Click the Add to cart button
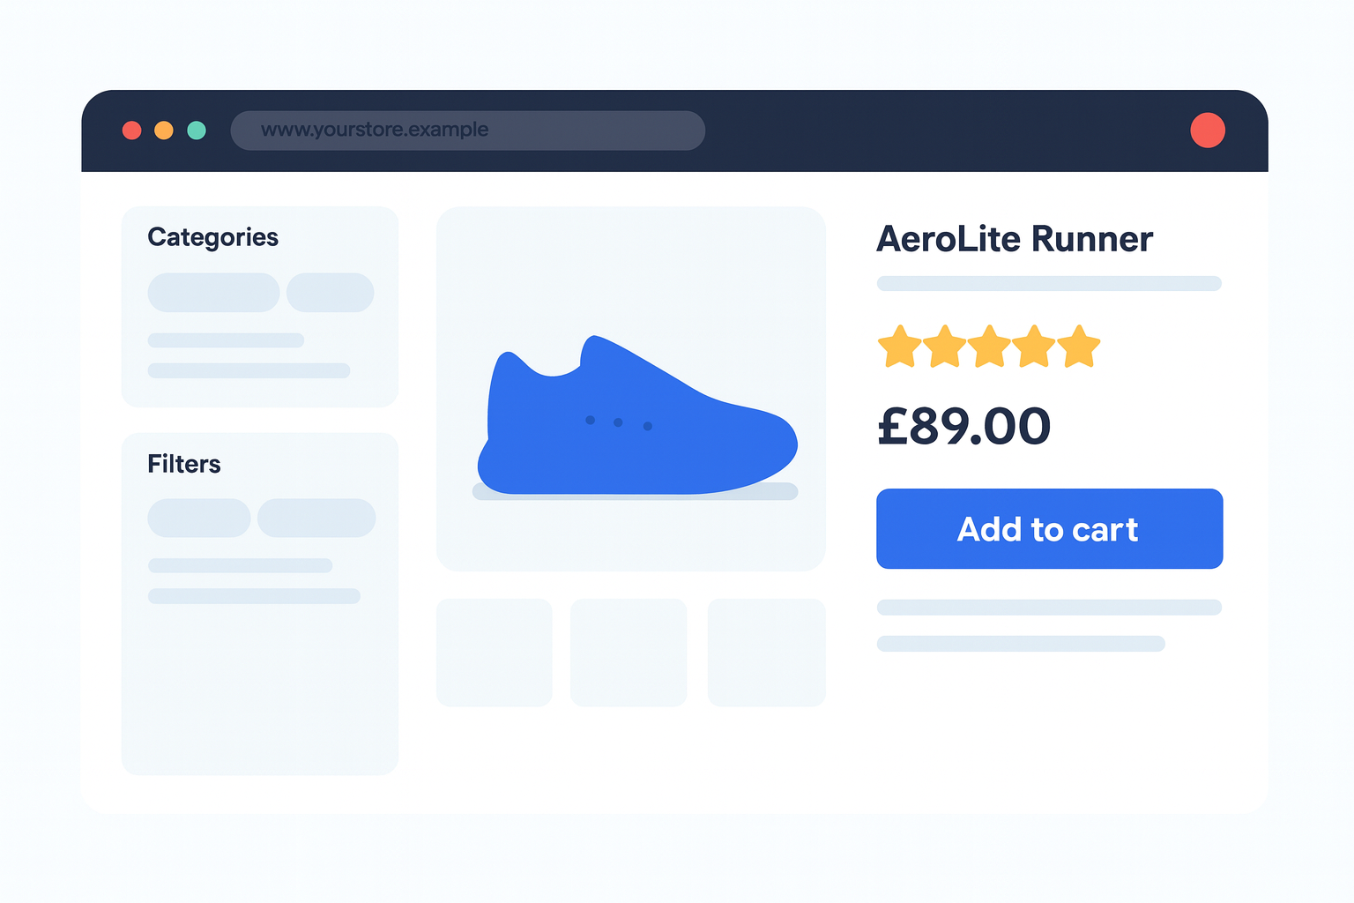 tap(1048, 528)
